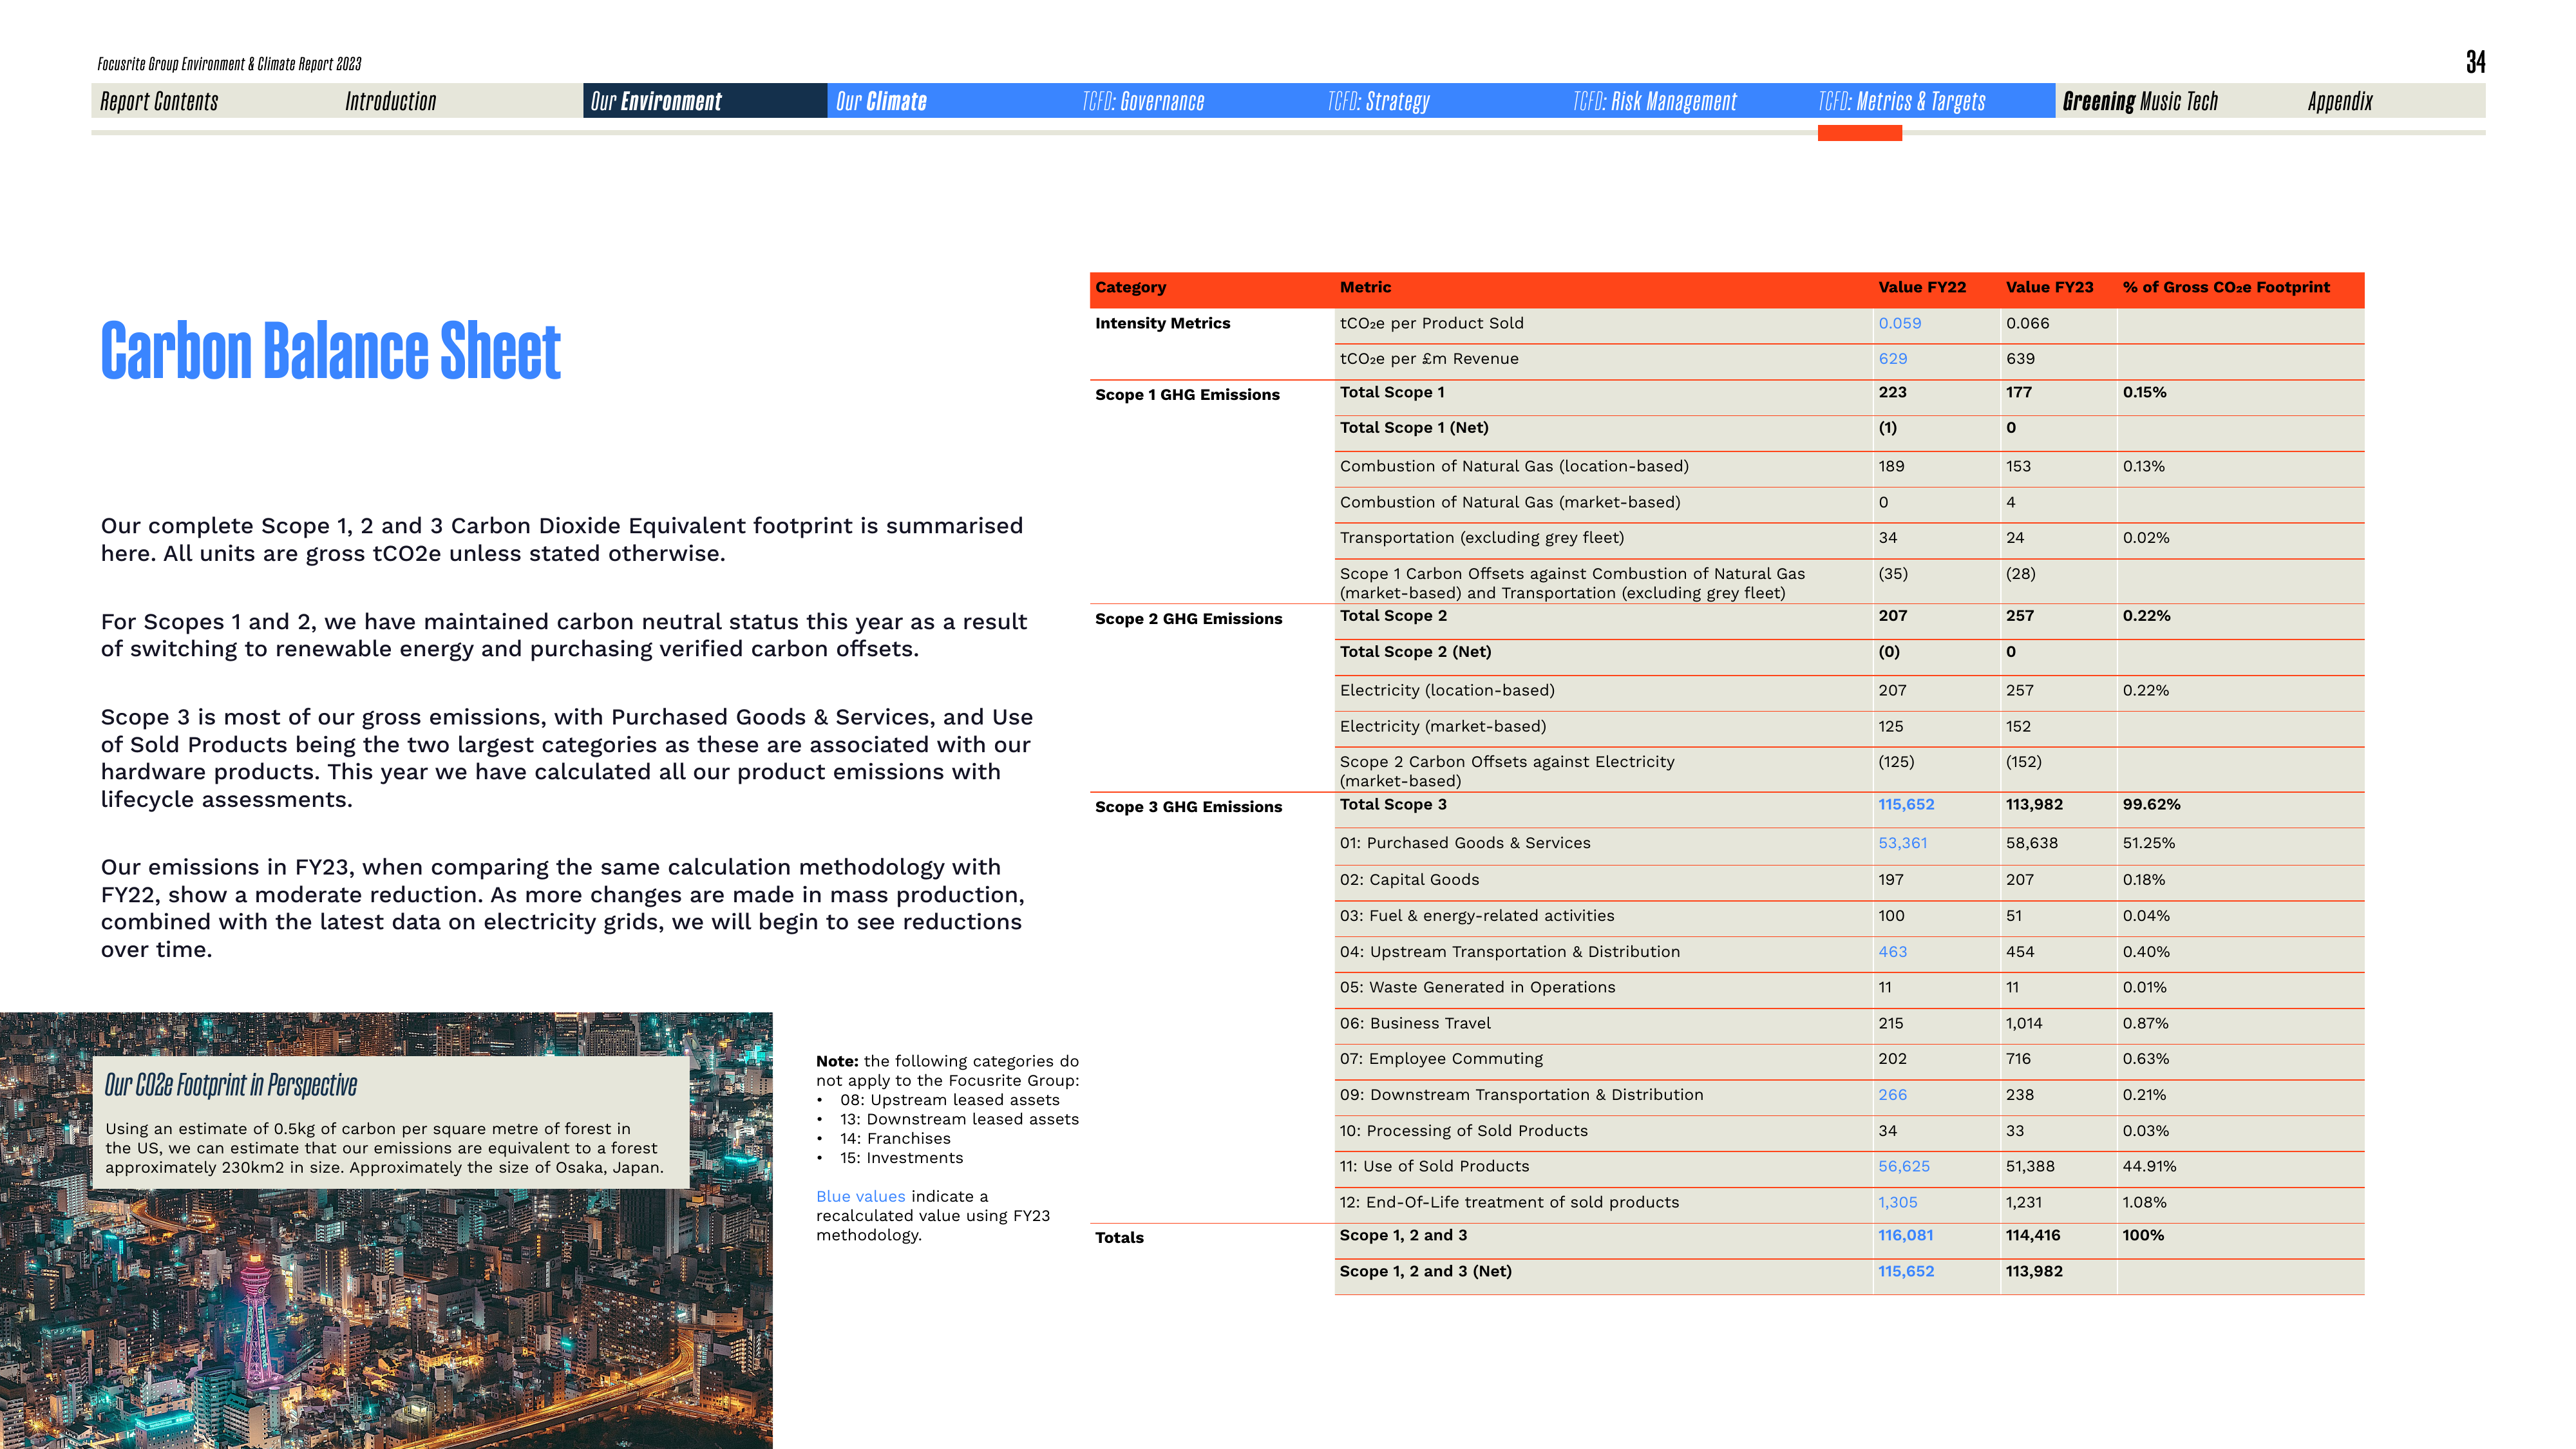Viewport: 2576px width, 1449px height.
Task: Select the 'Our CO2e Footprint in Perspective' caption
Action: tap(231, 1085)
